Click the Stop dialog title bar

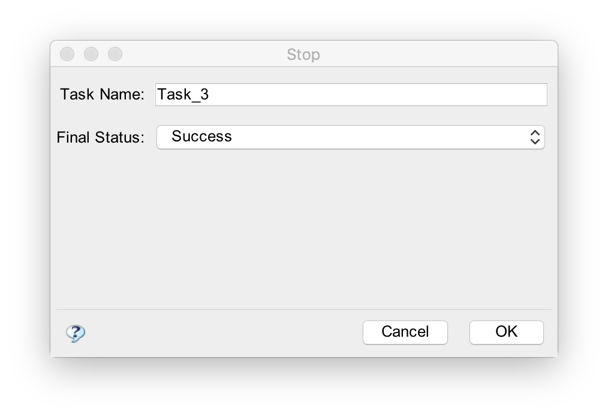(303, 54)
